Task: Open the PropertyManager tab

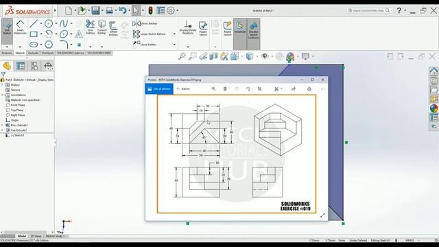Action: click(x=21, y=66)
